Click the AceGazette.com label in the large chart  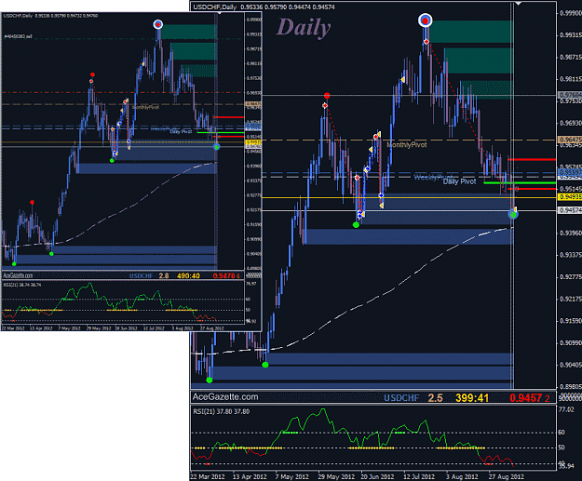[x=225, y=397]
